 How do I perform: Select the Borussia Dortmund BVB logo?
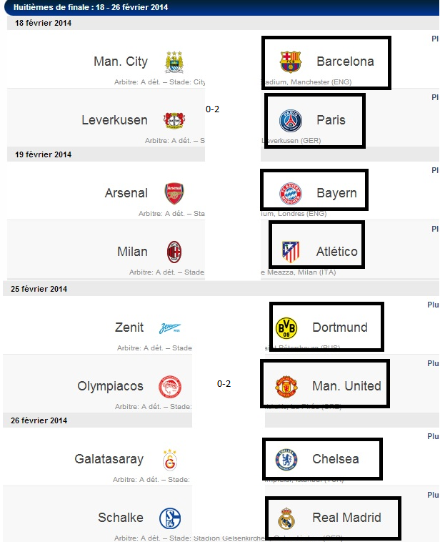pos(286,327)
